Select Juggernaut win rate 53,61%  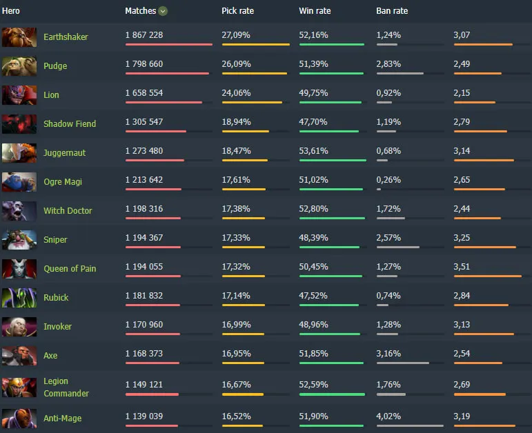point(313,151)
